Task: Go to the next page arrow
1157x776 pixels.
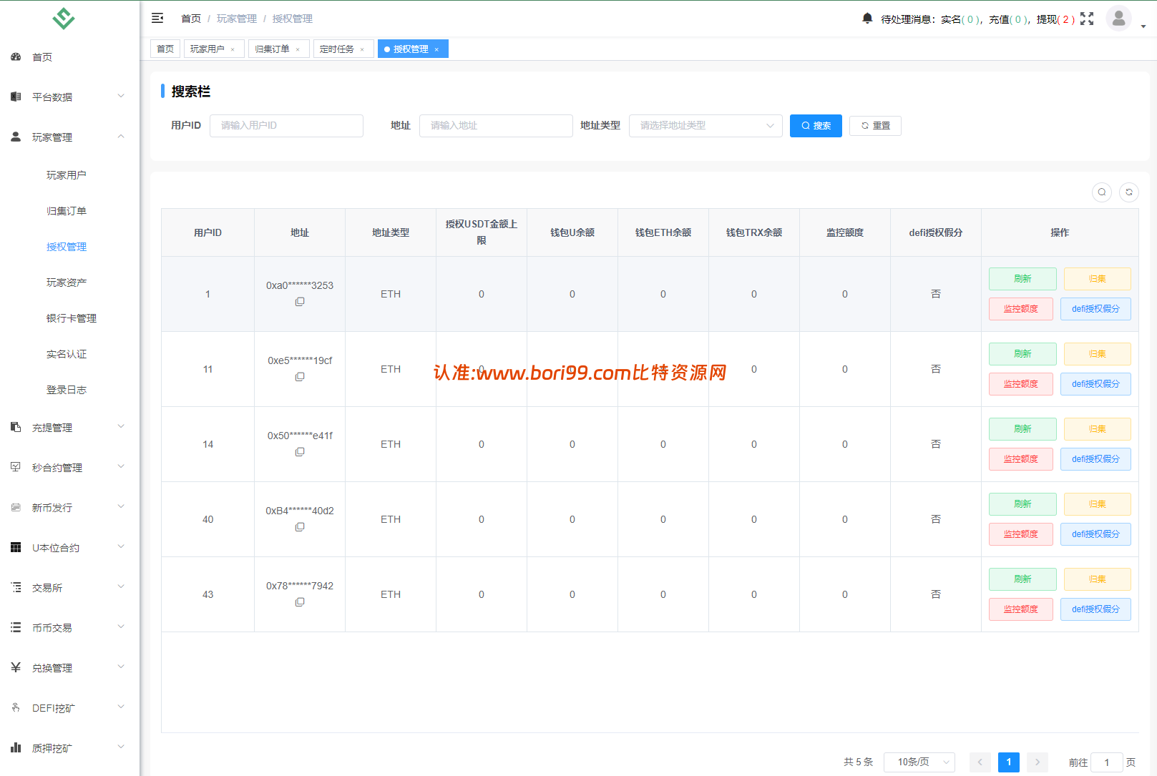Action: click(x=1038, y=762)
